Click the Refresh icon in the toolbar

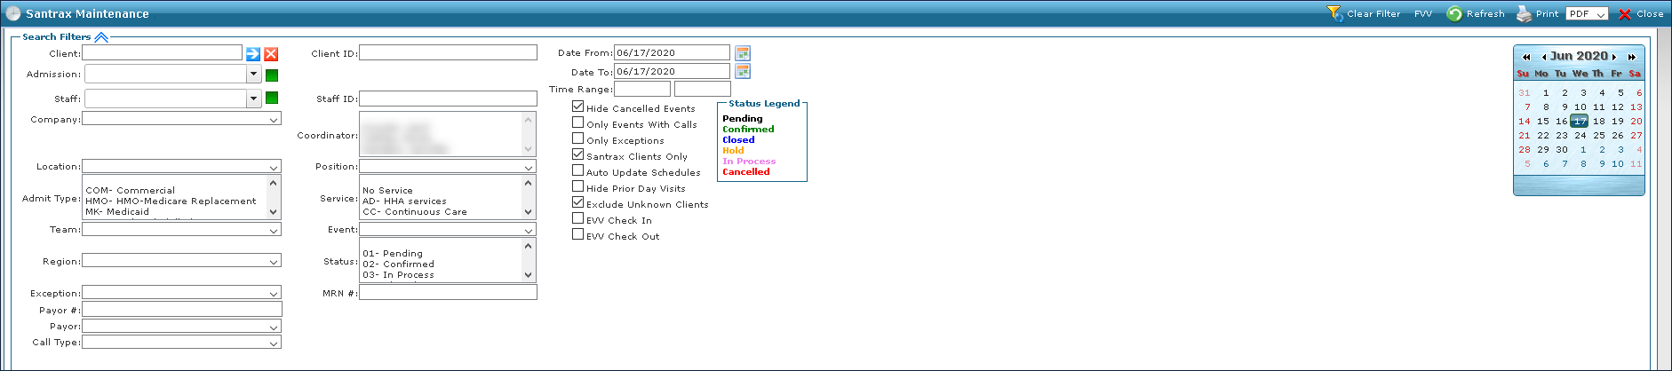pyautogui.click(x=1454, y=13)
